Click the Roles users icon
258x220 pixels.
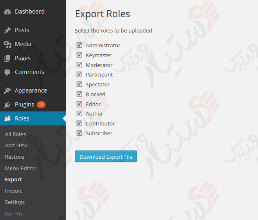(x=7, y=118)
